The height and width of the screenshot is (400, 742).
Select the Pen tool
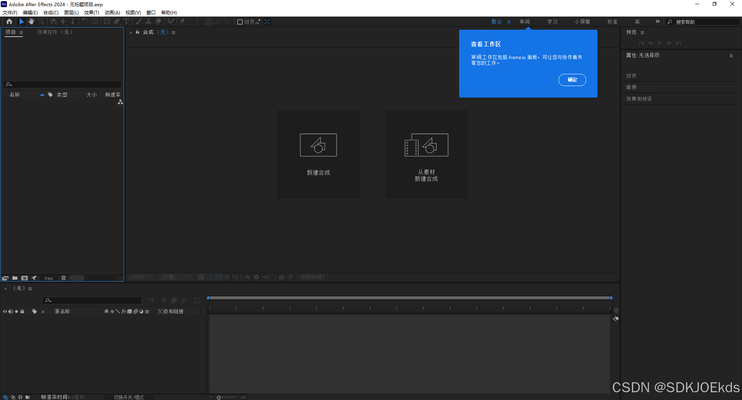click(x=117, y=22)
